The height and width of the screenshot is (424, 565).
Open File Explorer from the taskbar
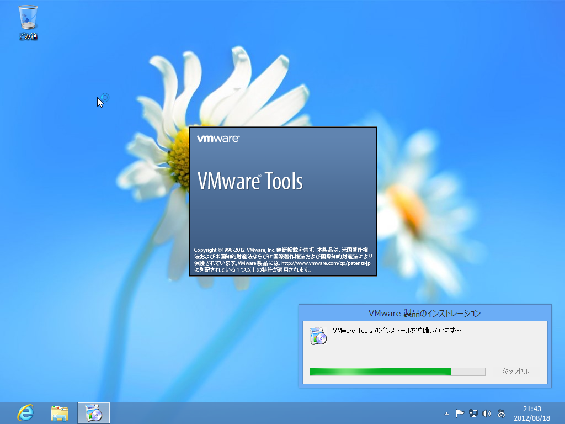click(x=60, y=413)
